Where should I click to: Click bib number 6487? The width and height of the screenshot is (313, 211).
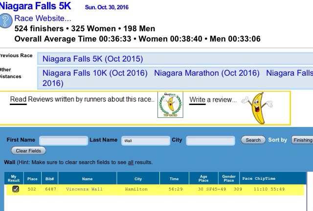[51, 189]
